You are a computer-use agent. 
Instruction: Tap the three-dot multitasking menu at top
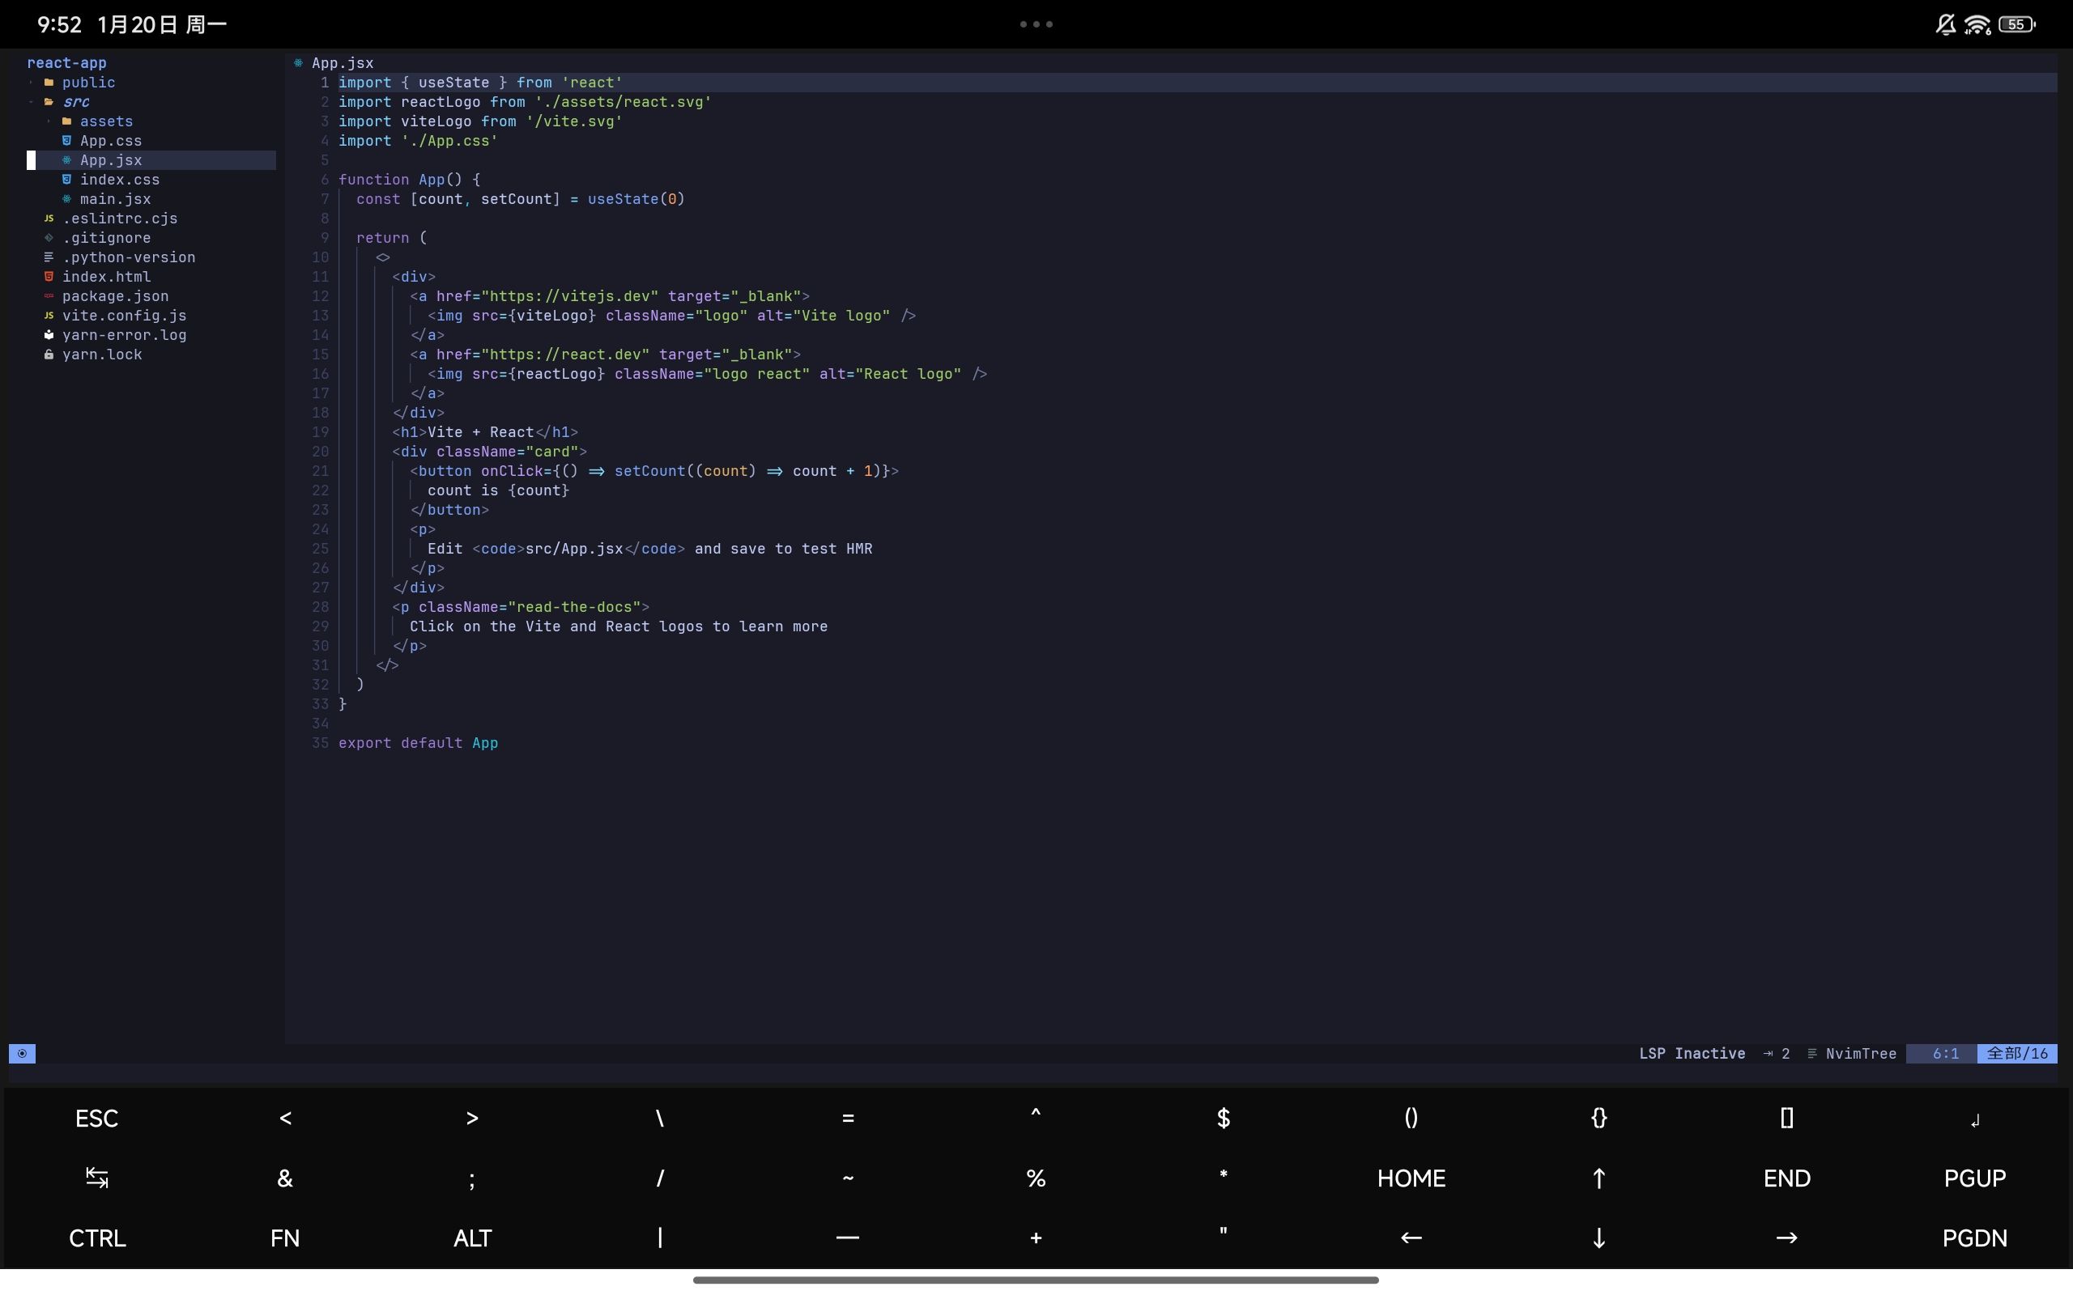(1036, 24)
